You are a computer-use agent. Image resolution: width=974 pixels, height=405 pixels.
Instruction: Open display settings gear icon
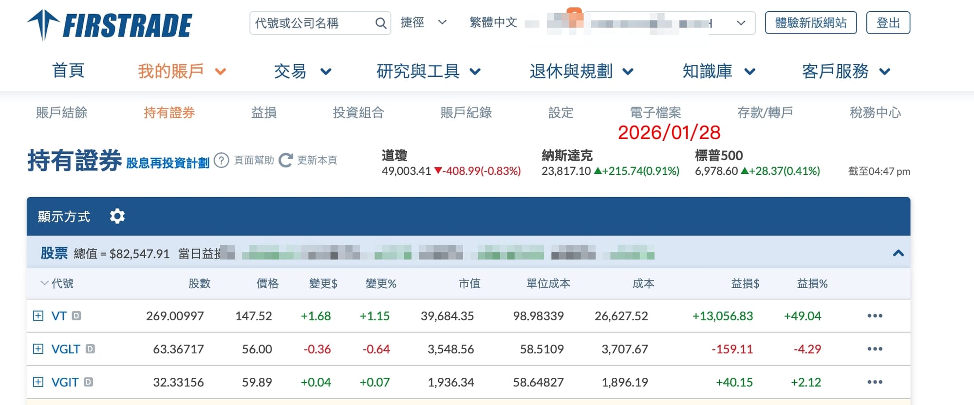coord(117,216)
